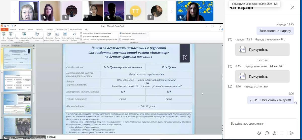Click the '262 «Правоохоронна діяльність»' cell on slide
This screenshot has height=140, width=302.
[123, 67]
